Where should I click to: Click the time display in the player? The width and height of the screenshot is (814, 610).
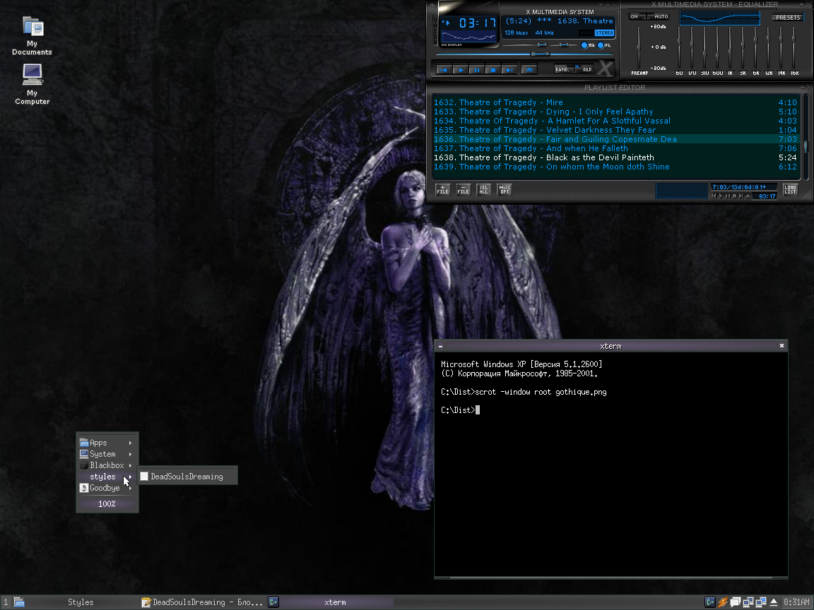tap(477, 23)
